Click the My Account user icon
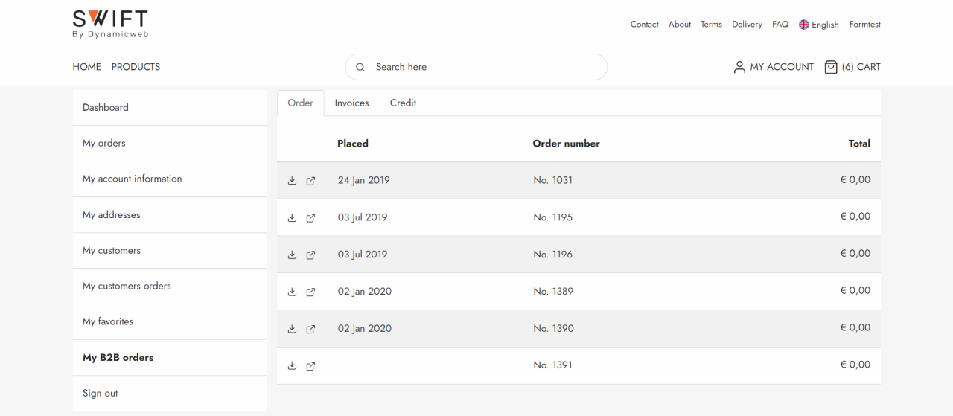953x416 pixels. (x=739, y=67)
